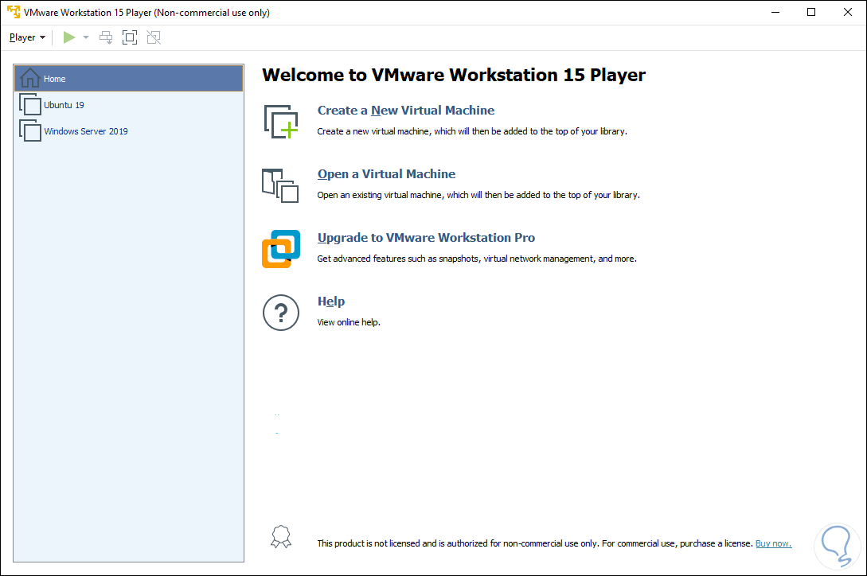The height and width of the screenshot is (576, 867).
Task: Click the VMware Player title bar icon
Action: point(14,12)
